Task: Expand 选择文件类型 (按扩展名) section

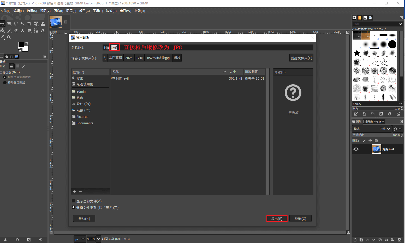Action: (x=74, y=207)
